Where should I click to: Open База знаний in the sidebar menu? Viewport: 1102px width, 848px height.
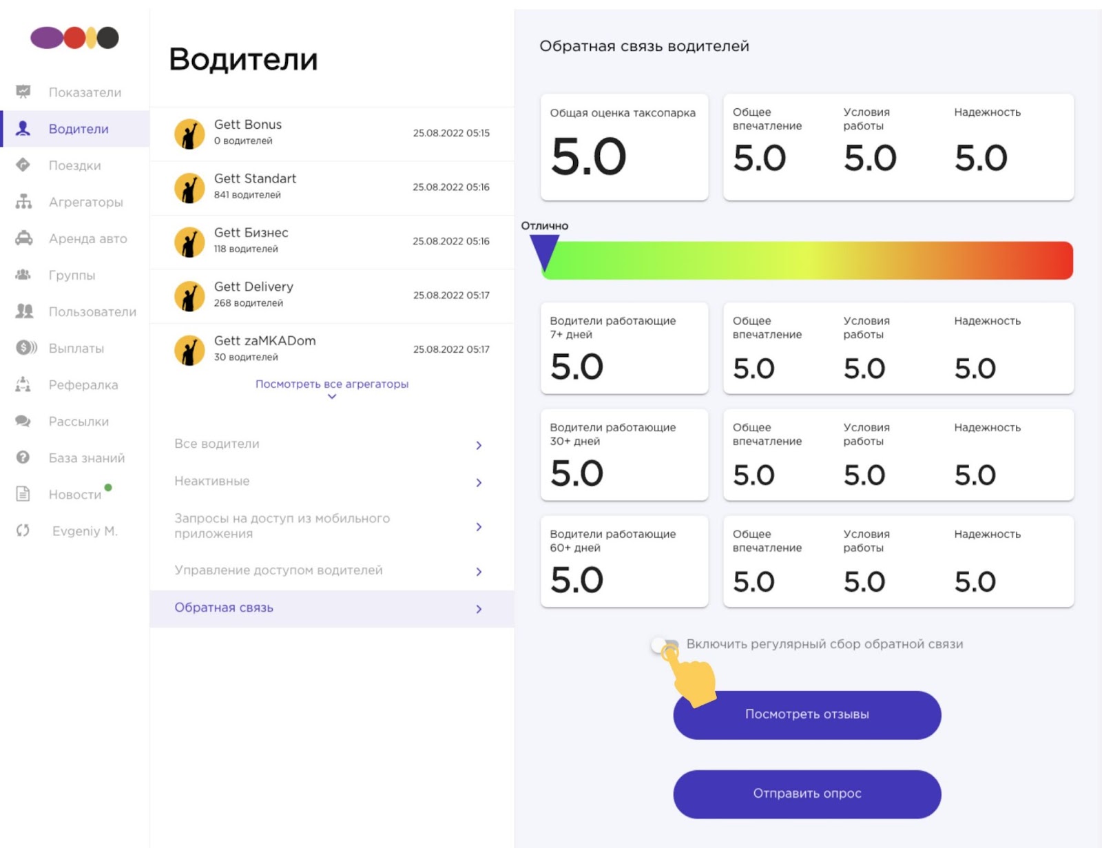click(75, 457)
